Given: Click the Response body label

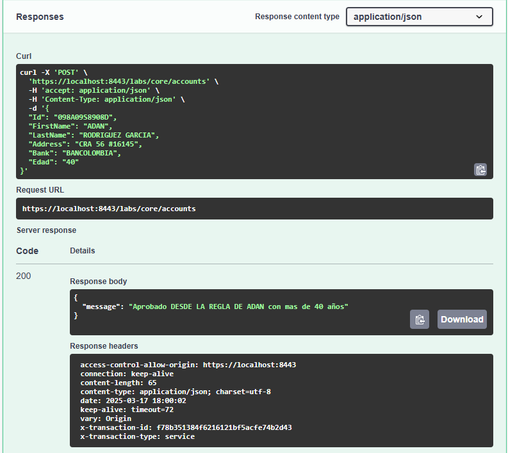Looking at the screenshot, I should pos(98,282).
